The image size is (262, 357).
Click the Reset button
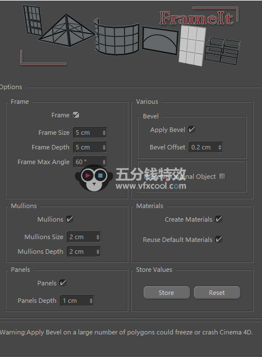pos(217,293)
